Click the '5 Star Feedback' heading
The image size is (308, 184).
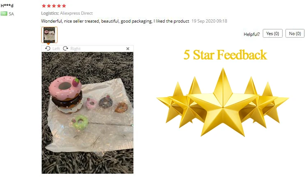pyautogui.click(x=225, y=54)
